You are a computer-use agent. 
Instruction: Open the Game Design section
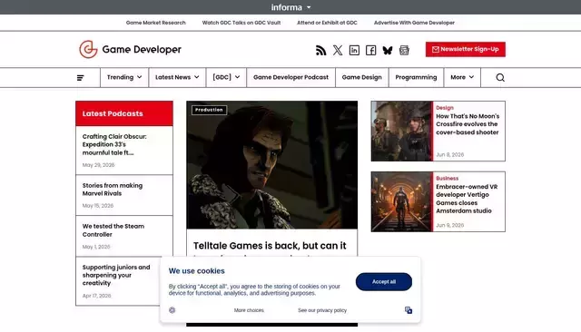[361, 77]
